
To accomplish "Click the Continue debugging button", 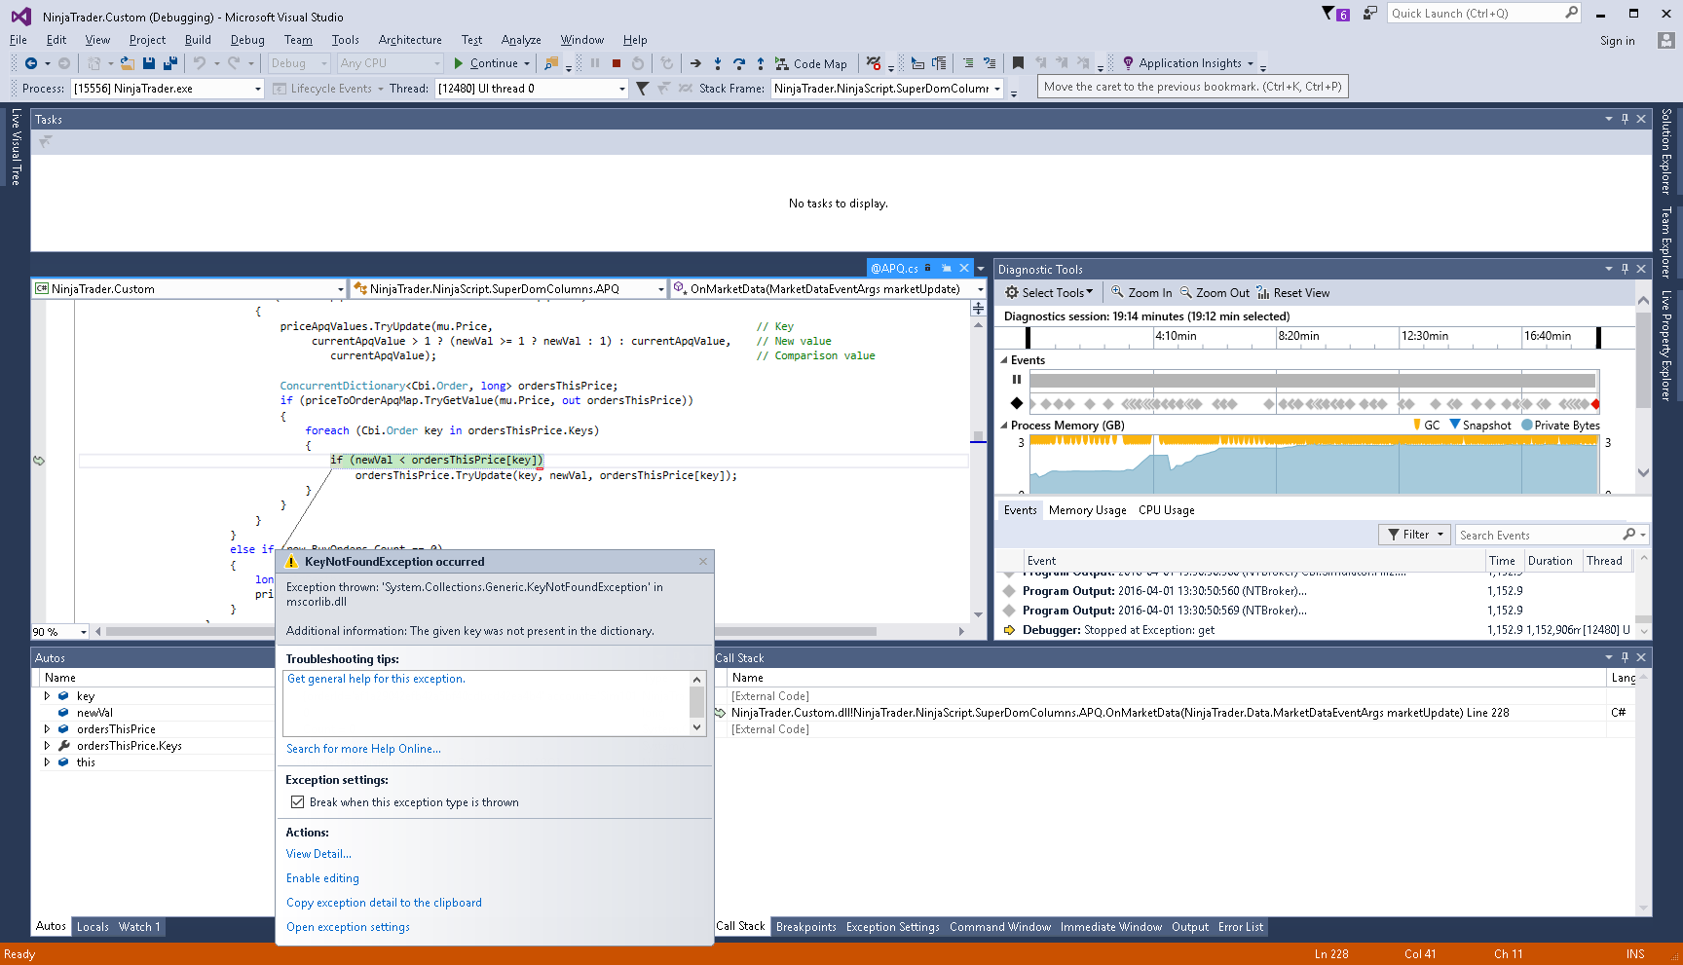I will 485,63.
